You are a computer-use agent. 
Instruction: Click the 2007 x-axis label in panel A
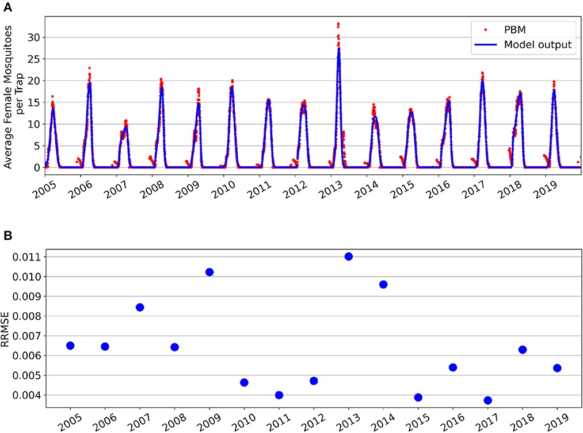pyautogui.click(x=116, y=189)
